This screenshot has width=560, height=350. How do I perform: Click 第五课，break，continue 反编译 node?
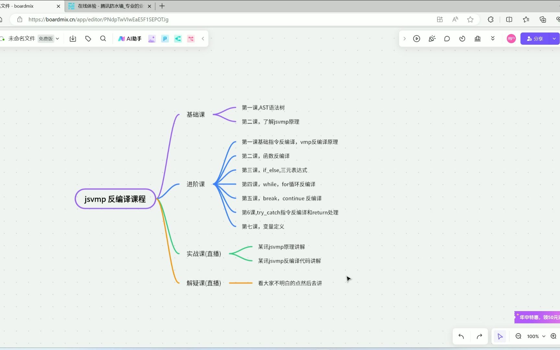click(282, 198)
